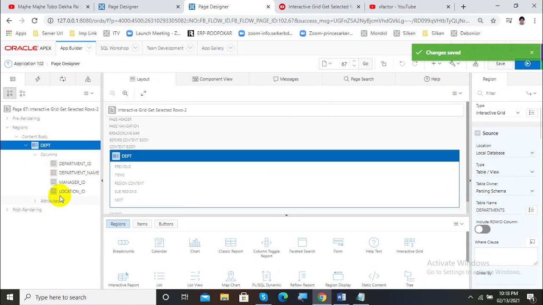This screenshot has height=305, width=543.
Task: Open the Help tab
Action: point(432,79)
